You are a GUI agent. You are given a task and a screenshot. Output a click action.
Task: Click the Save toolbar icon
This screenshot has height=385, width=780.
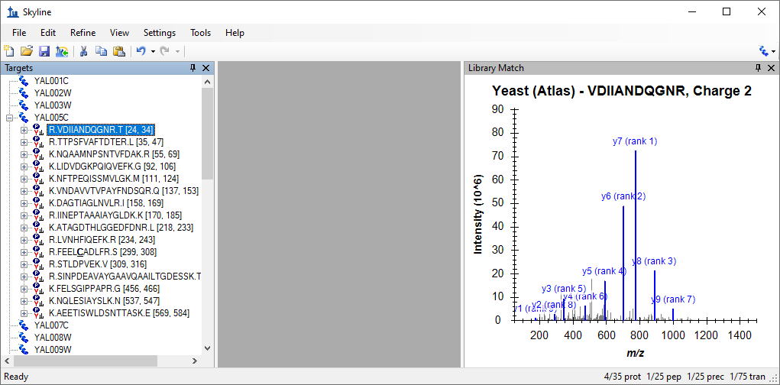(44, 50)
